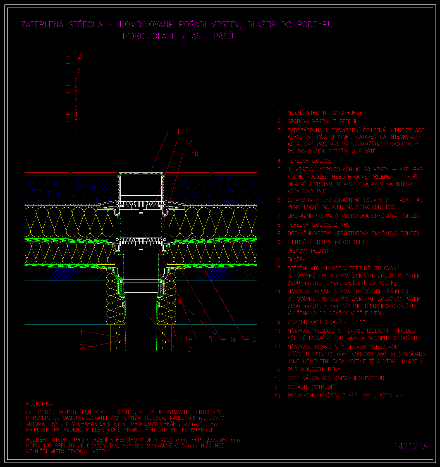Click legend entry 'TEPELNÁ IZOLACE' for item 4
This screenshot has width=440, height=467.
coord(309,161)
